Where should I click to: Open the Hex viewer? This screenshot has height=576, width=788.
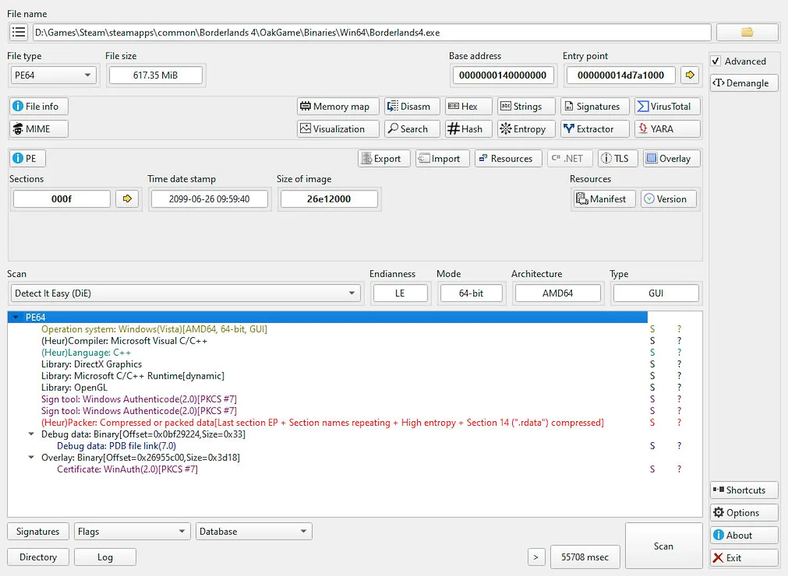468,106
